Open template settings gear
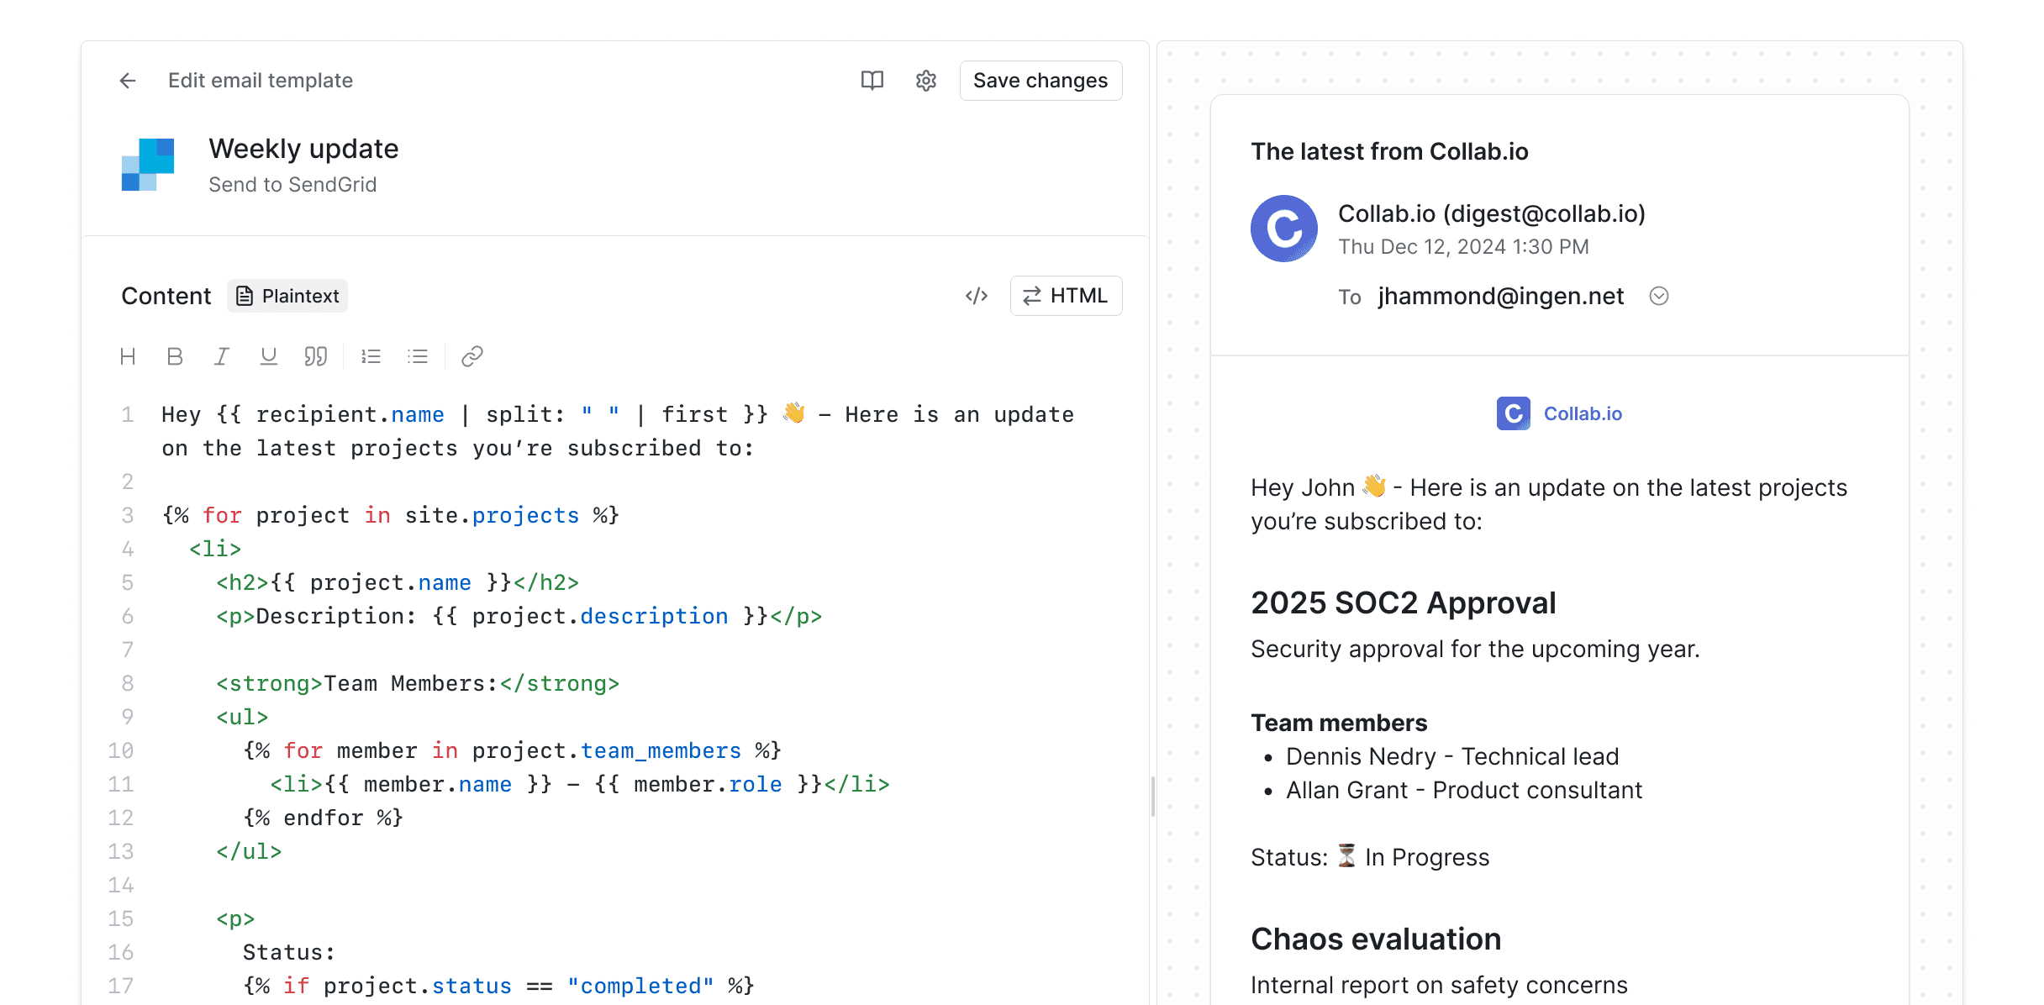This screenshot has height=1005, width=2044. tap(925, 80)
